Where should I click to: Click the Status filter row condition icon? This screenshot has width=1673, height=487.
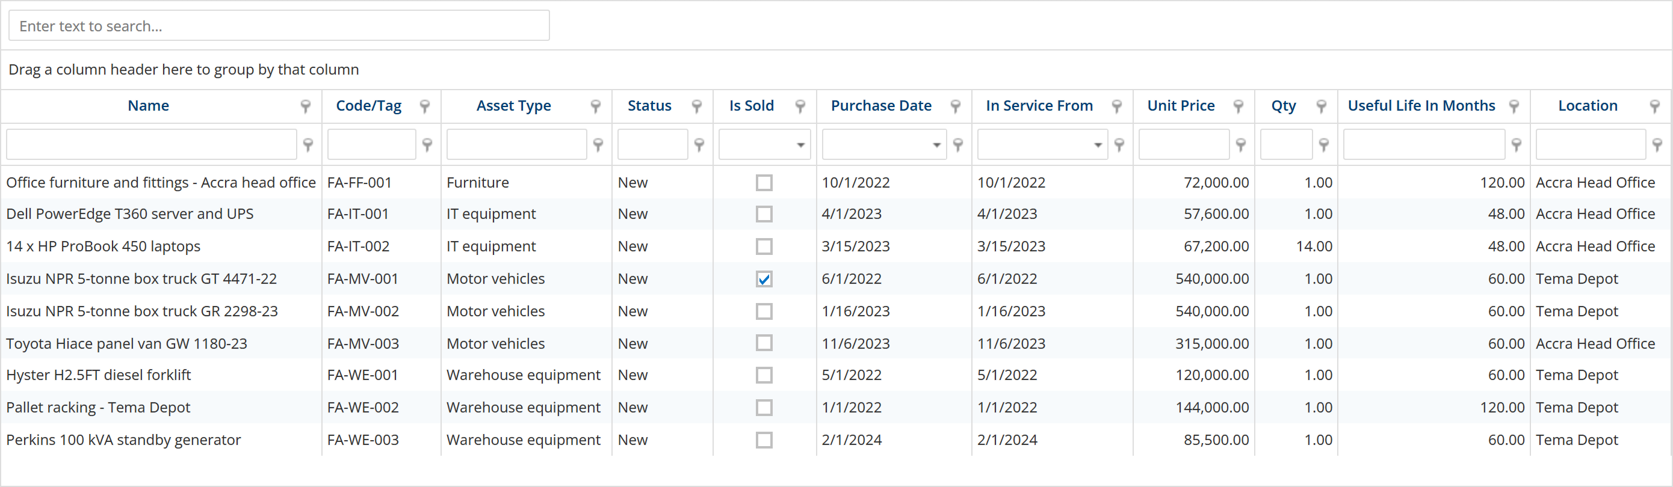click(699, 145)
